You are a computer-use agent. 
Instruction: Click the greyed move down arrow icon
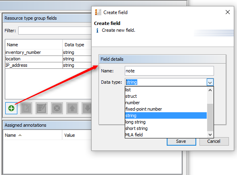(87, 108)
